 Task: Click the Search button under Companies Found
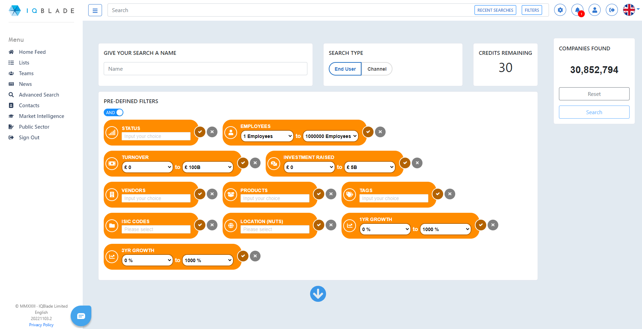pyautogui.click(x=594, y=112)
